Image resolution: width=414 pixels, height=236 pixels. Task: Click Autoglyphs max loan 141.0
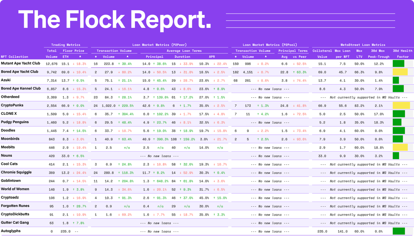tap(343, 232)
